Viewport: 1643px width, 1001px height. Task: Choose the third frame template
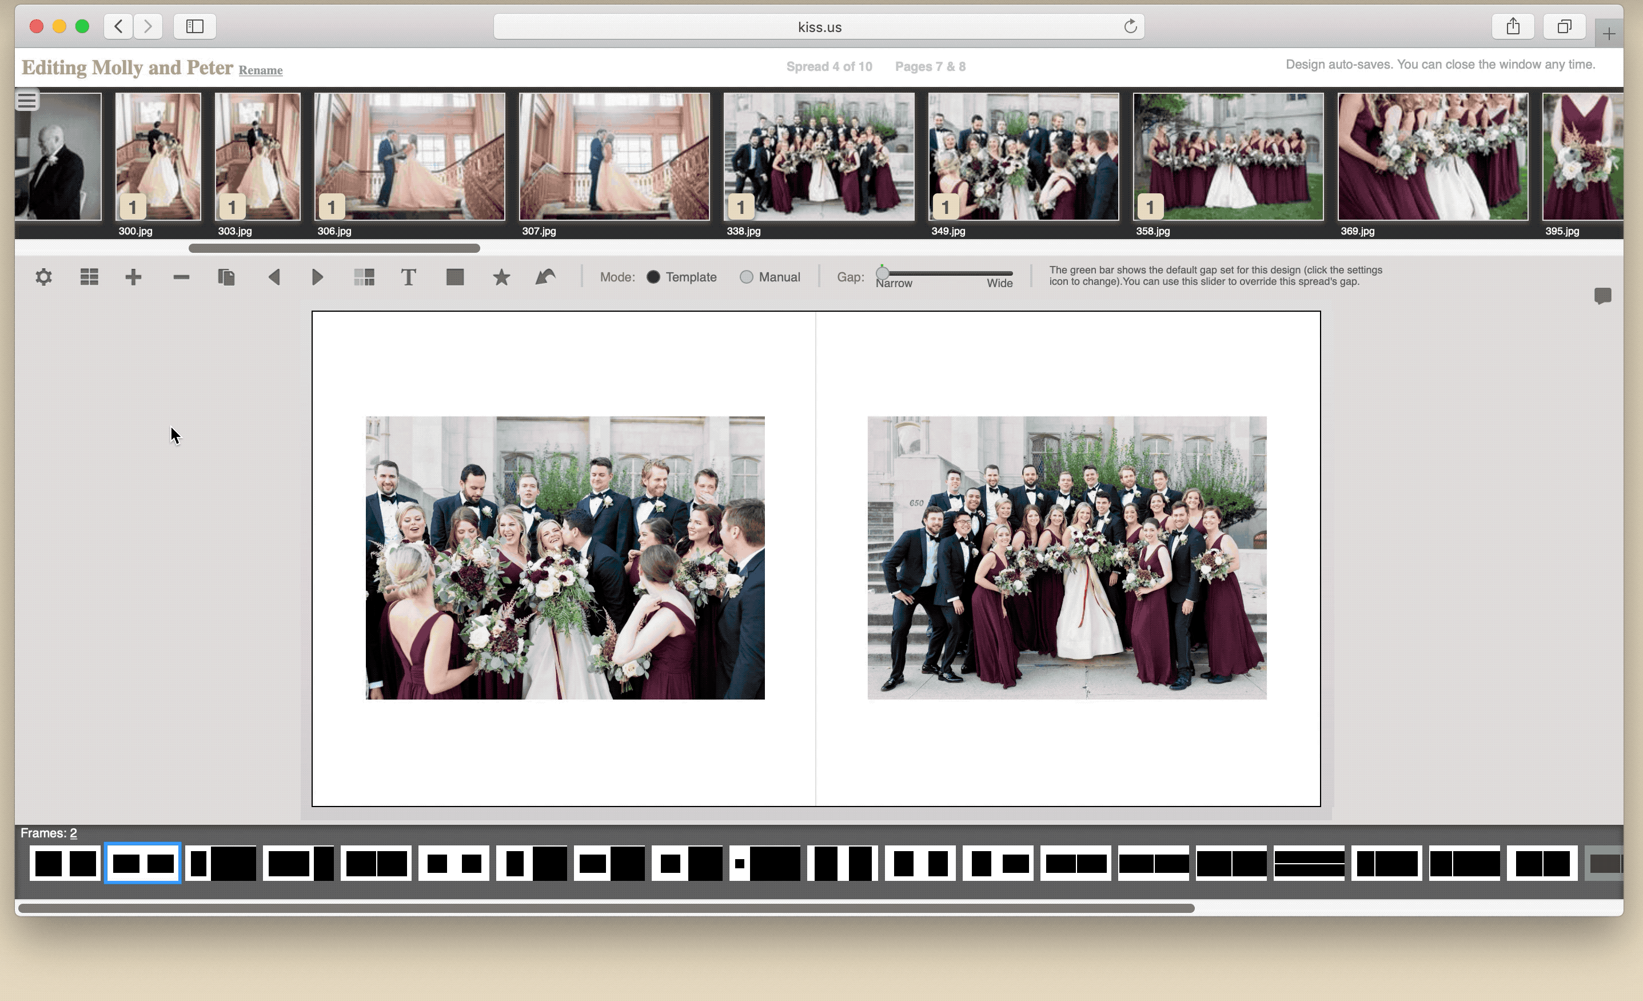[x=221, y=864]
